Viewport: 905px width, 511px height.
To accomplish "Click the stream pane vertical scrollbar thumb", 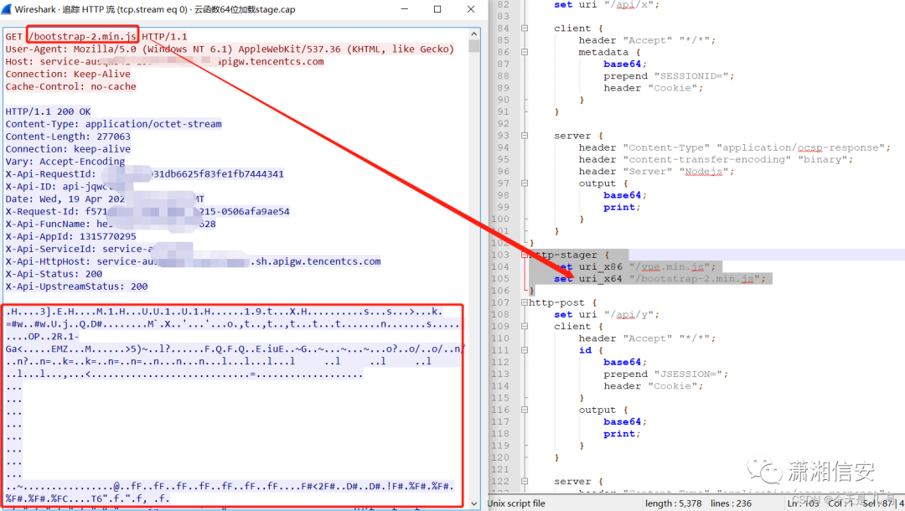I will (473, 46).
